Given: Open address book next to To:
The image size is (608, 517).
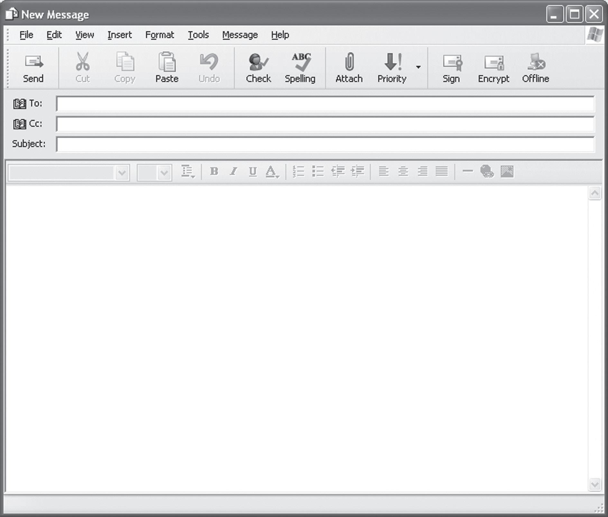Looking at the screenshot, I should [20, 104].
